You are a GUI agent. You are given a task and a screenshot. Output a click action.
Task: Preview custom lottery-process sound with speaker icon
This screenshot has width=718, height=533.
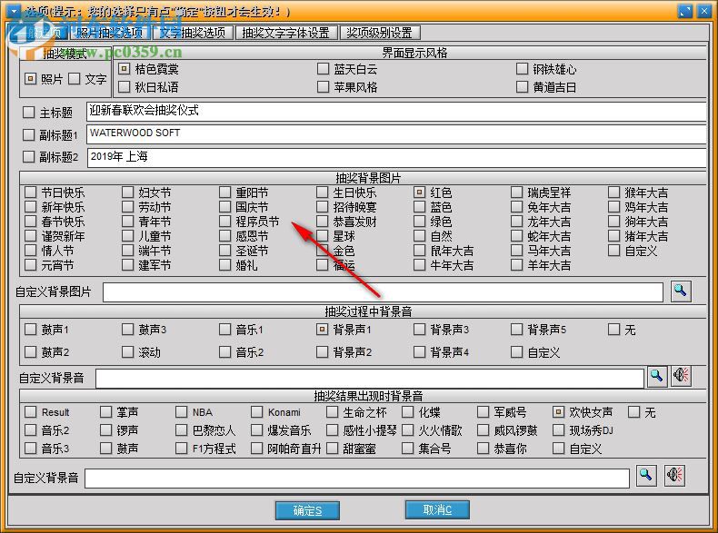[x=681, y=376]
